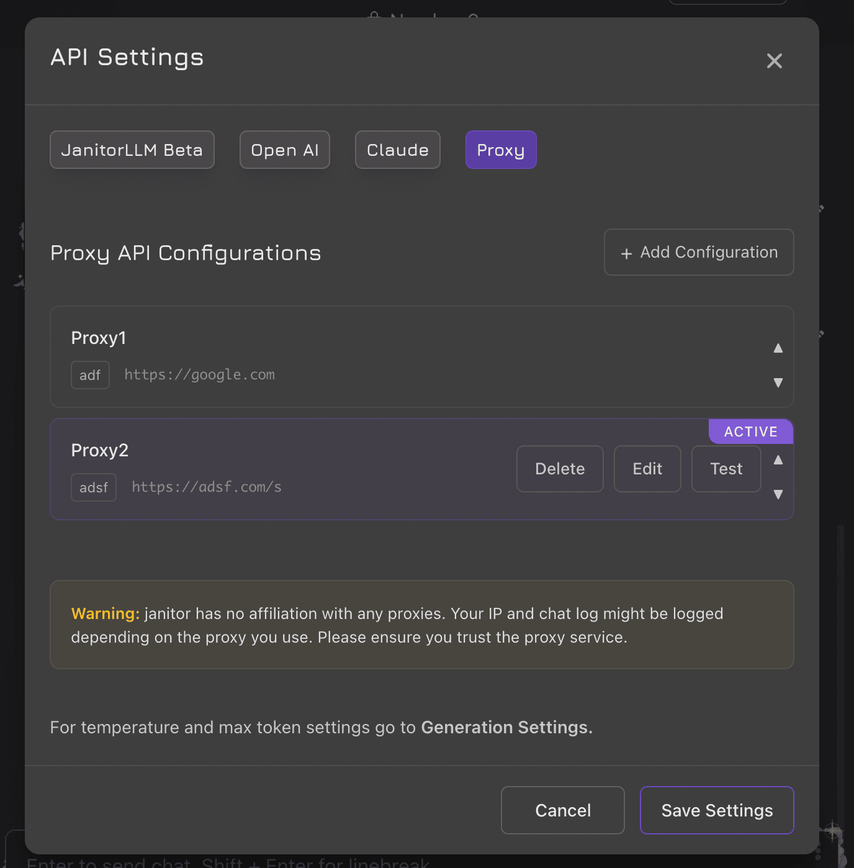Click the adf model tag in Proxy1

(90, 375)
